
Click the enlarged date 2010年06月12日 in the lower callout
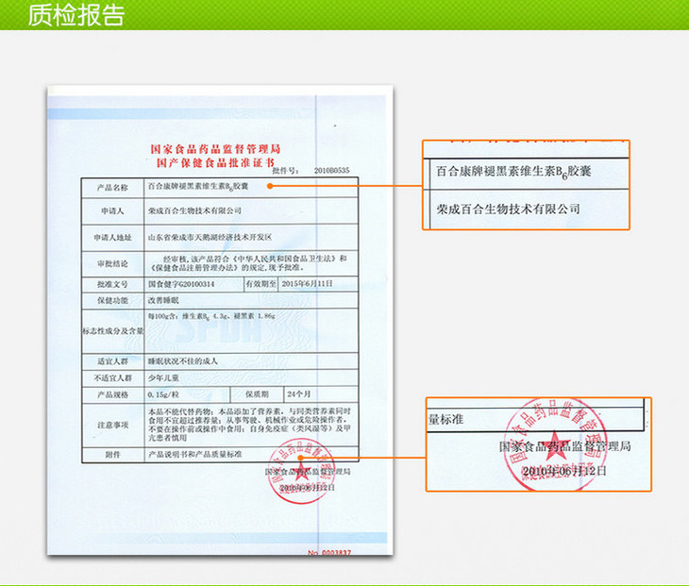[x=564, y=471]
